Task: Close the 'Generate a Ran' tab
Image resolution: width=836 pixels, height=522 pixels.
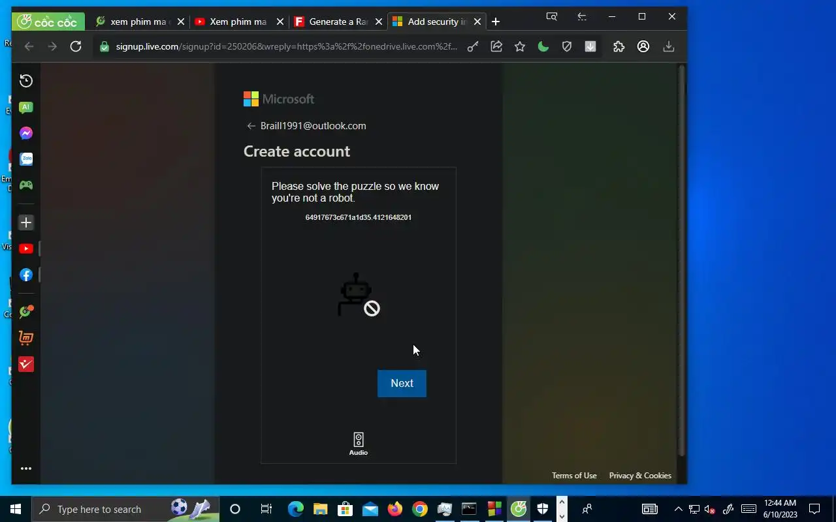Action: [x=379, y=22]
